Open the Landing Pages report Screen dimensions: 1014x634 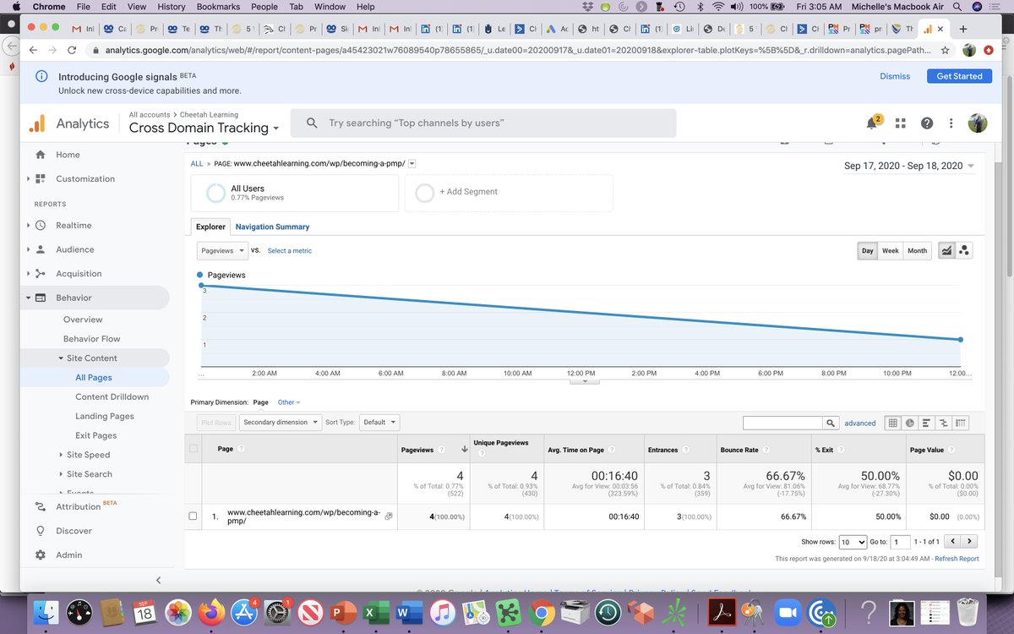pos(104,416)
